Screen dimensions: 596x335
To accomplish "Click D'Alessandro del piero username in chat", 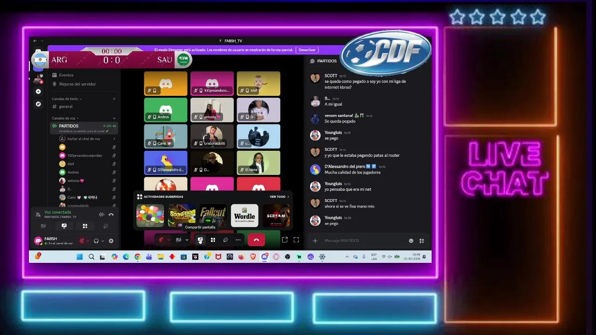I will (x=345, y=167).
